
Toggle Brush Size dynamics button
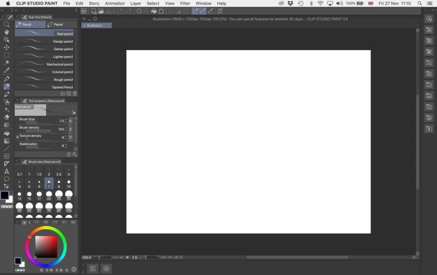pos(71,121)
